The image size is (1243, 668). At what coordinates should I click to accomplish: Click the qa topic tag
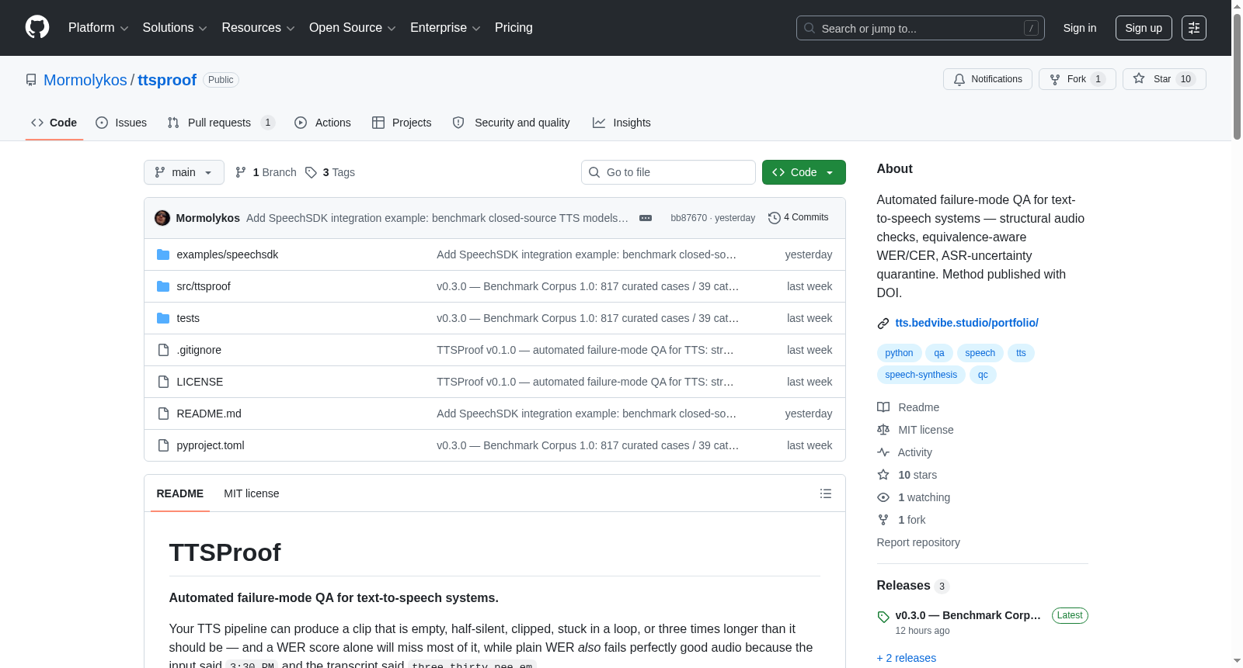(939, 353)
